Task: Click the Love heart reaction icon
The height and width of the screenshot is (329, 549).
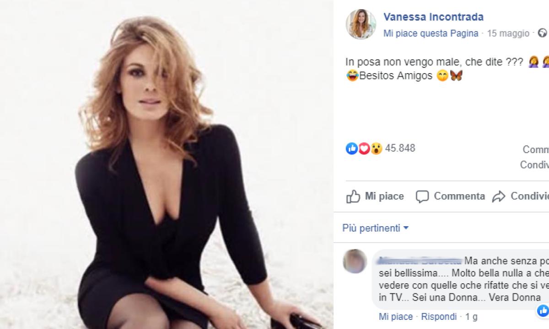Action: click(363, 148)
